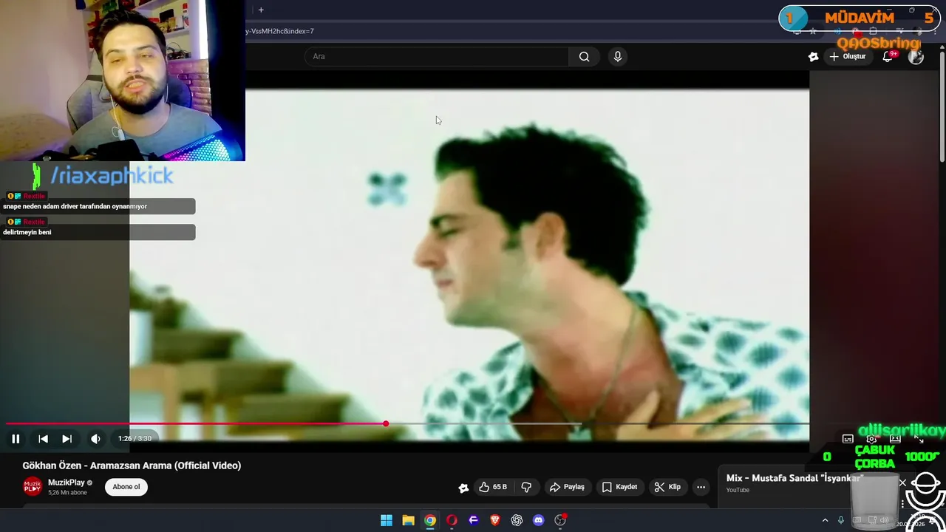Click the 5,26 Mn abone subscriber count
Screen dimensions: 946x532
(x=67, y=493)
